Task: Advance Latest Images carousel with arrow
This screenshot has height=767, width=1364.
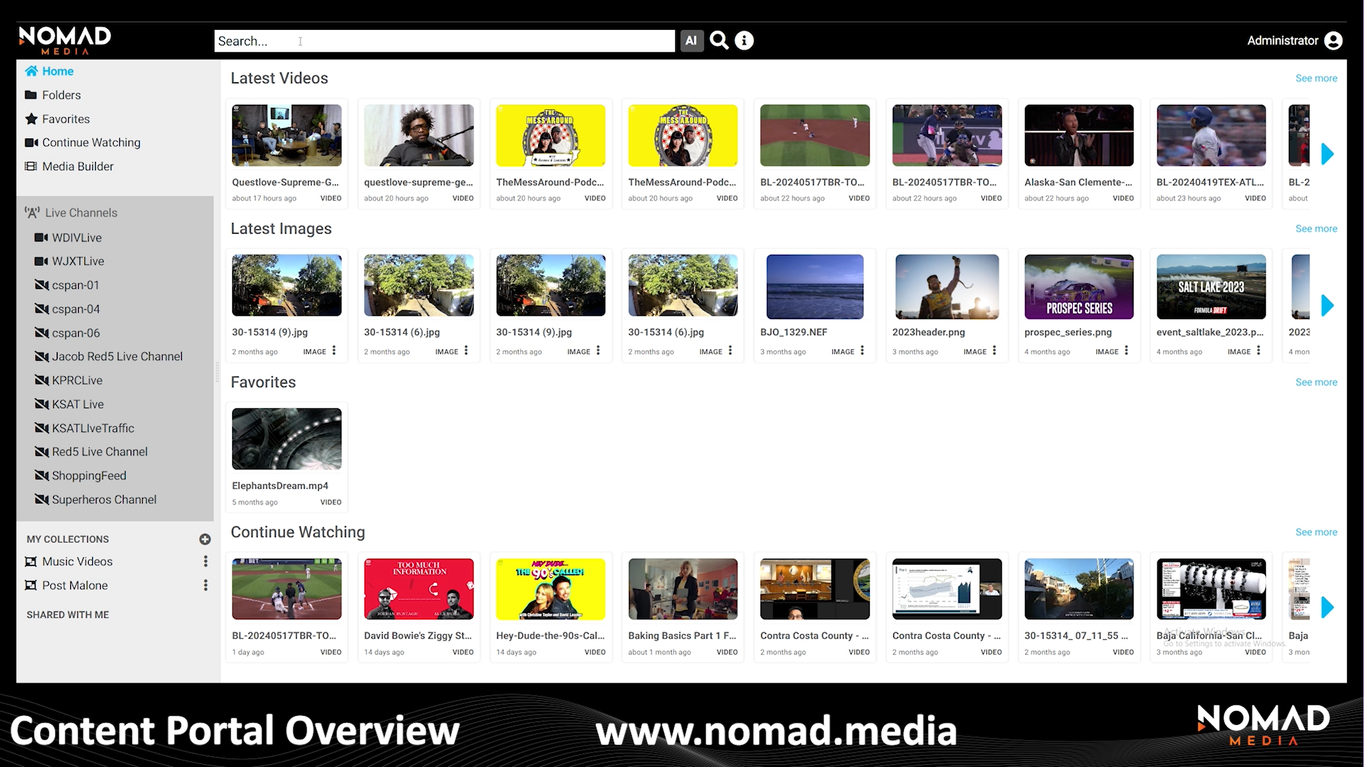Action: [1327, 305]
